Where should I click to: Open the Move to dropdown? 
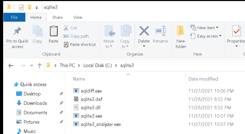[109, 44]
